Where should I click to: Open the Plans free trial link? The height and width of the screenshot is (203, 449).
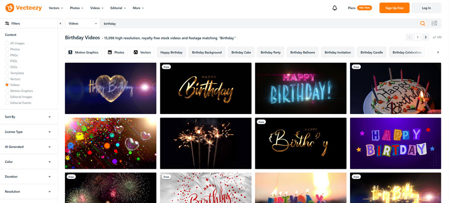coord(360,8)
